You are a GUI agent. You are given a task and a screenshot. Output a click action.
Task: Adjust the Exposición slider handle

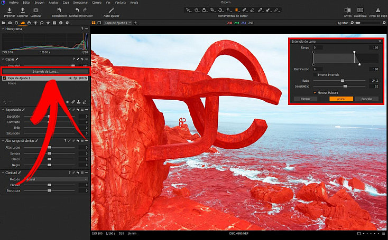[x=49, y=116]
